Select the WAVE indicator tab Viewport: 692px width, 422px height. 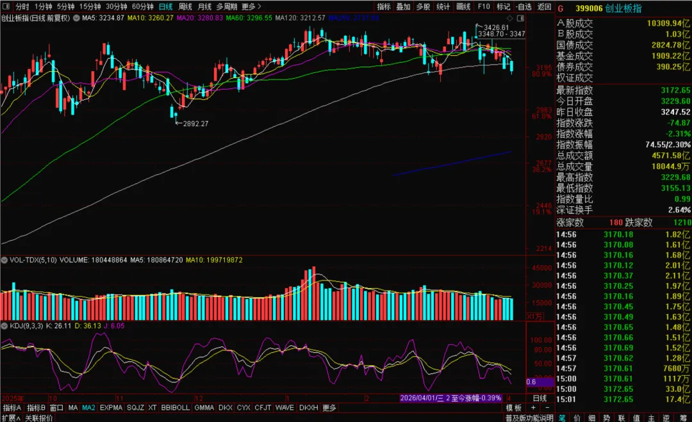284,408
